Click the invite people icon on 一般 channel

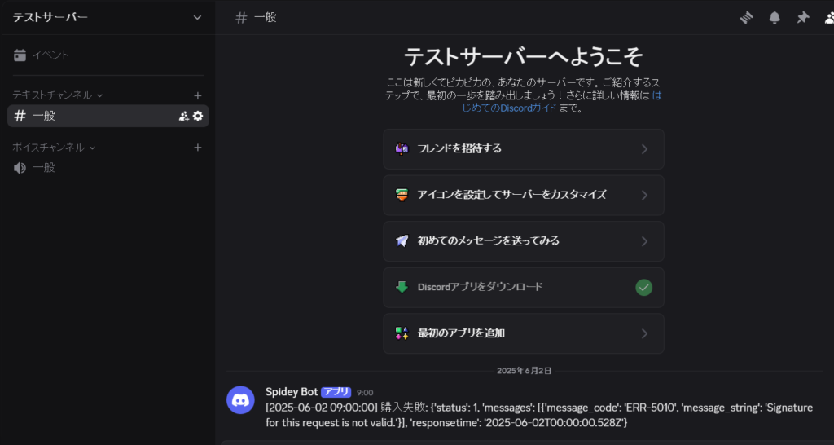tap(184, 116)
